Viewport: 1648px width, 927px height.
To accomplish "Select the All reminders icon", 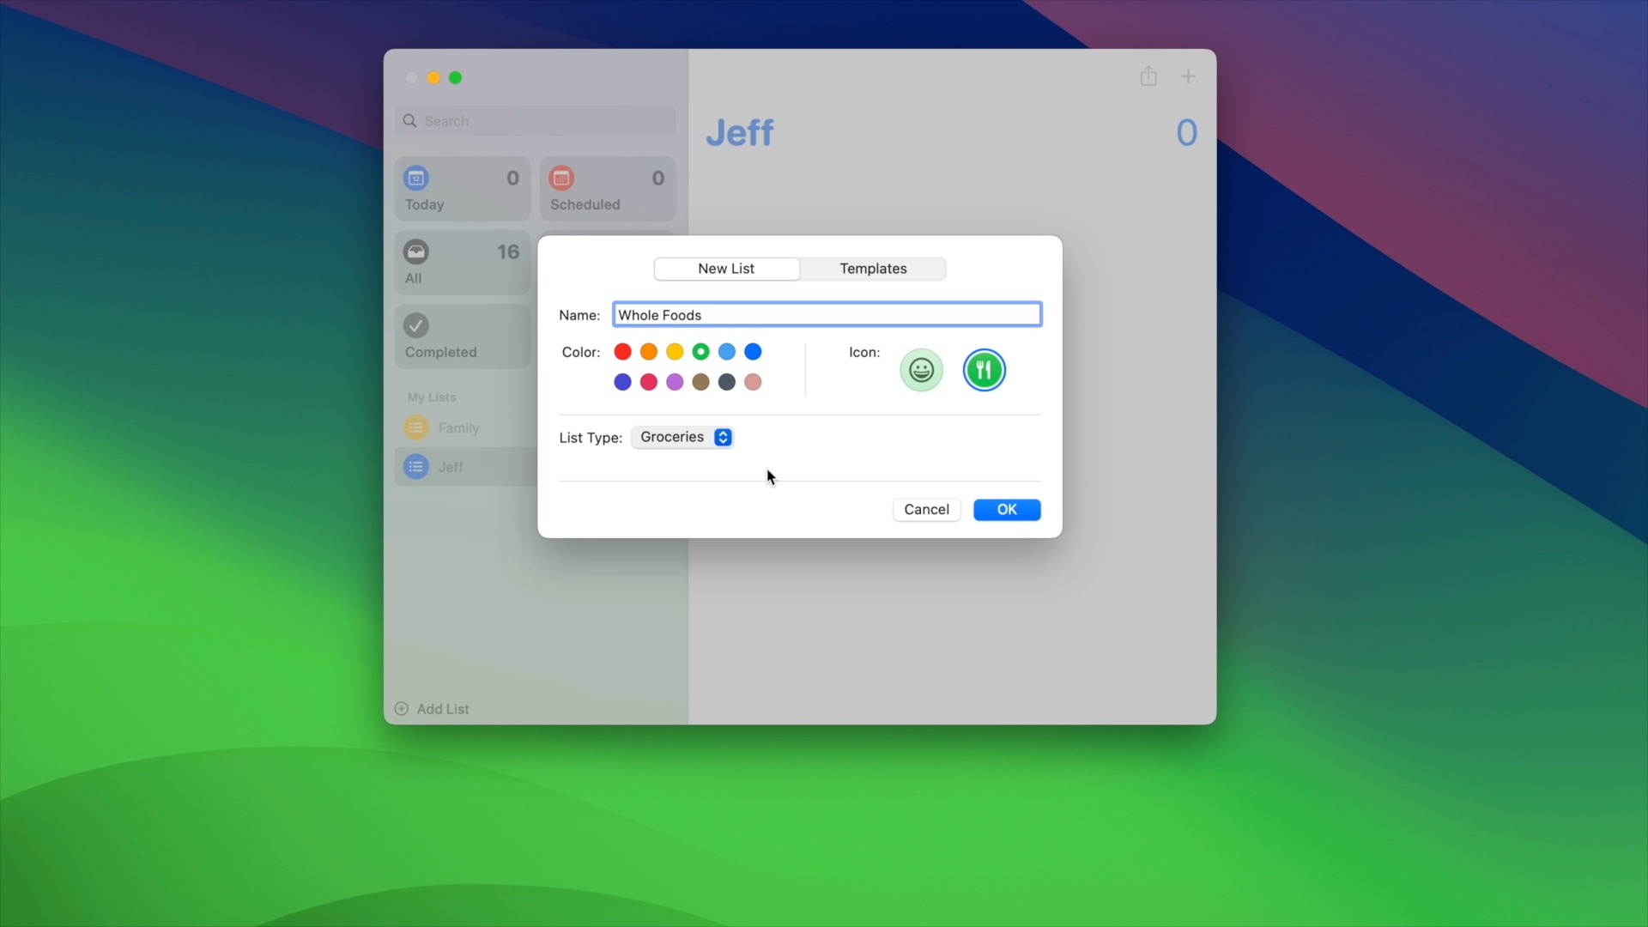I will coord(415,251).
